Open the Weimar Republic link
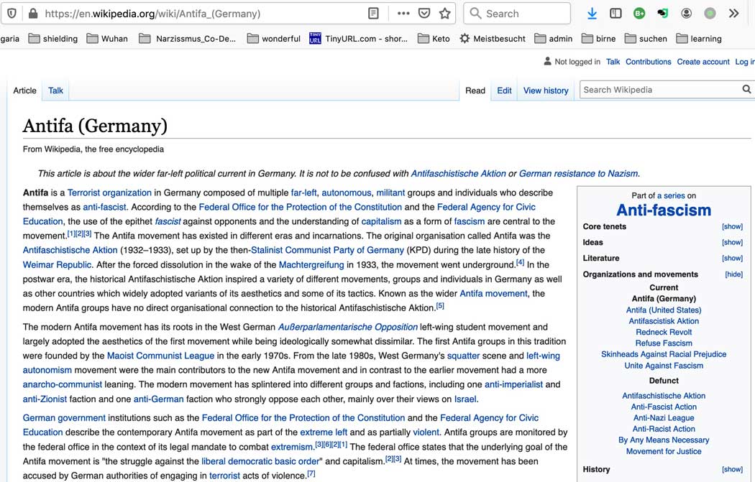 57,265
